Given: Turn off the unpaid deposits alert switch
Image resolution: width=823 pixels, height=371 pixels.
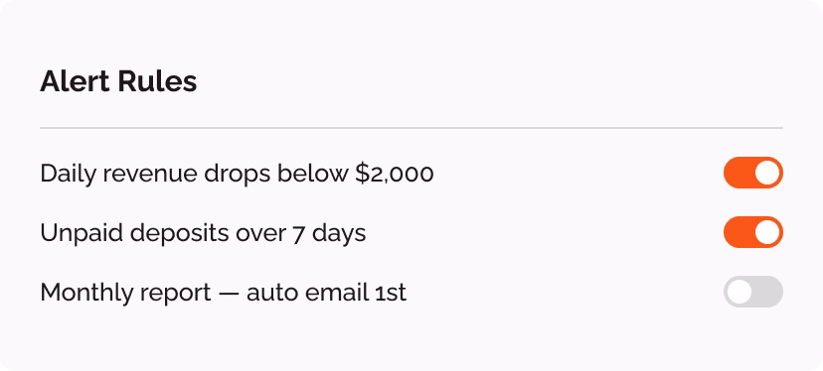Looking at the screenshot, I should click(x=753, y=232).
